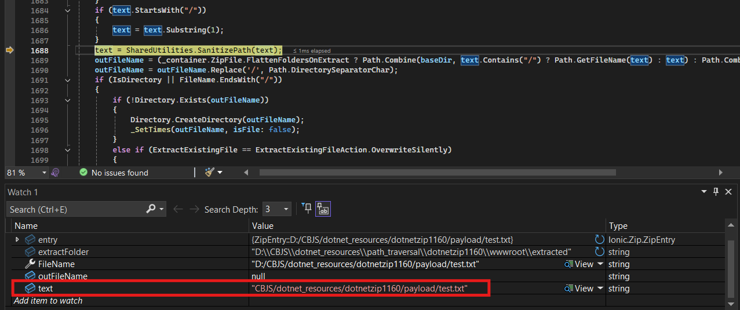Click the IntelliCode brain icon
The image size is (740, 310).
(56, 173)
